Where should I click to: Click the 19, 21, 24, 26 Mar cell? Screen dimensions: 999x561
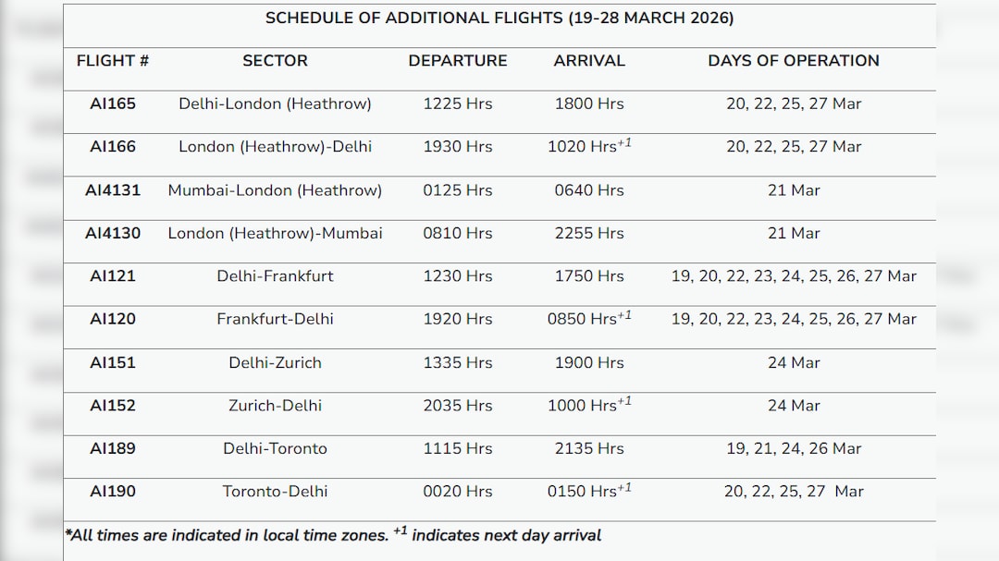(x=794, y=448)
